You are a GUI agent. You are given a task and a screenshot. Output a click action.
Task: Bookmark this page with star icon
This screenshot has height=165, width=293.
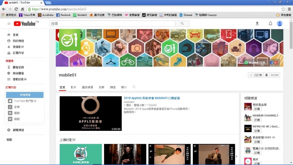pyautogui.click(x=283, y=9)
